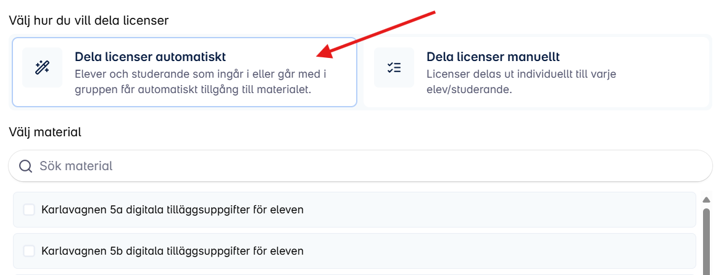716x275 pixels.
Task: Select the "Dela licenser automatiskt" title
Action: point(150,57)
